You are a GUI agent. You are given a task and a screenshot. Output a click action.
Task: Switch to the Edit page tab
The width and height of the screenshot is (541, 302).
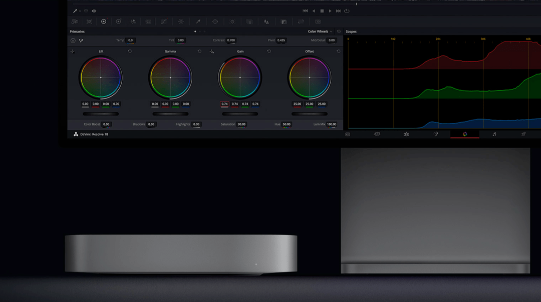406,134
